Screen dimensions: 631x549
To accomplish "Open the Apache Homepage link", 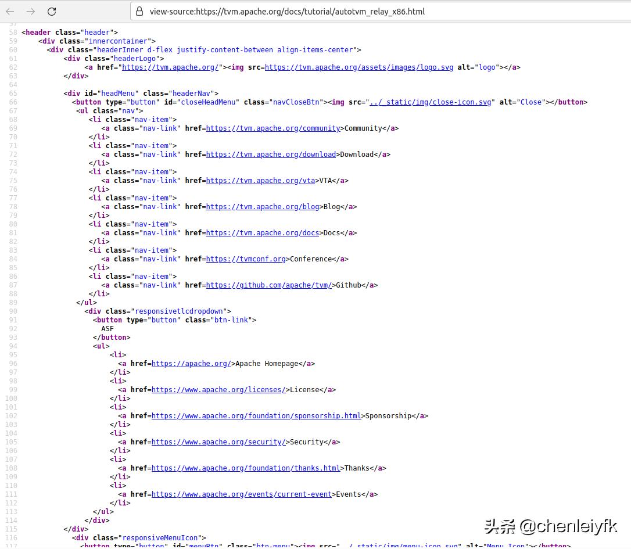I will 191,364.
